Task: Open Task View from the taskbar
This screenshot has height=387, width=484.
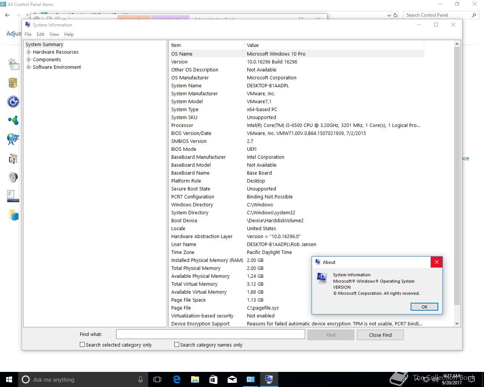Action: (157, 379)
